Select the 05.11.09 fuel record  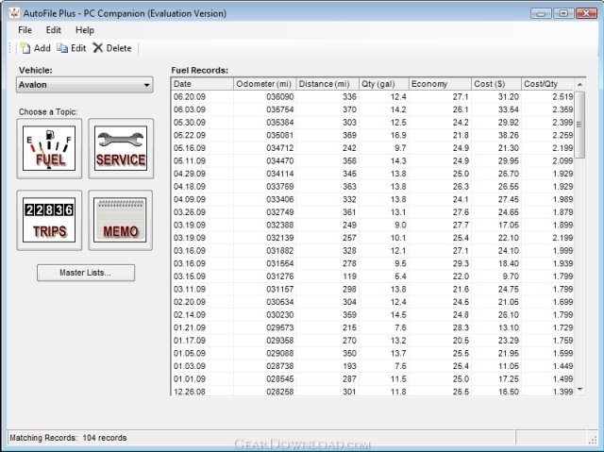point(373,161)
